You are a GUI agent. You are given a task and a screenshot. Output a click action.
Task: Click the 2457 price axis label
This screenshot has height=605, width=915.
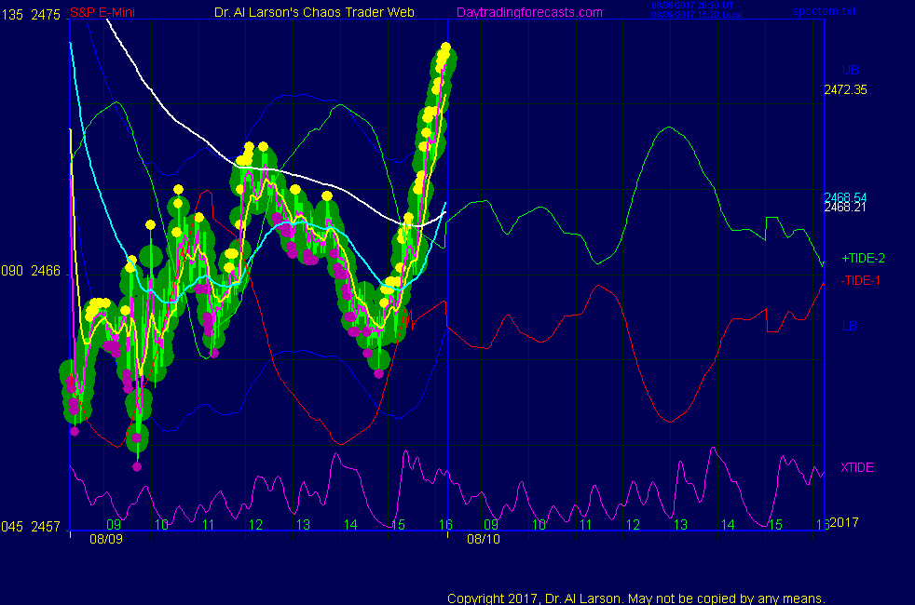(46, 527)
